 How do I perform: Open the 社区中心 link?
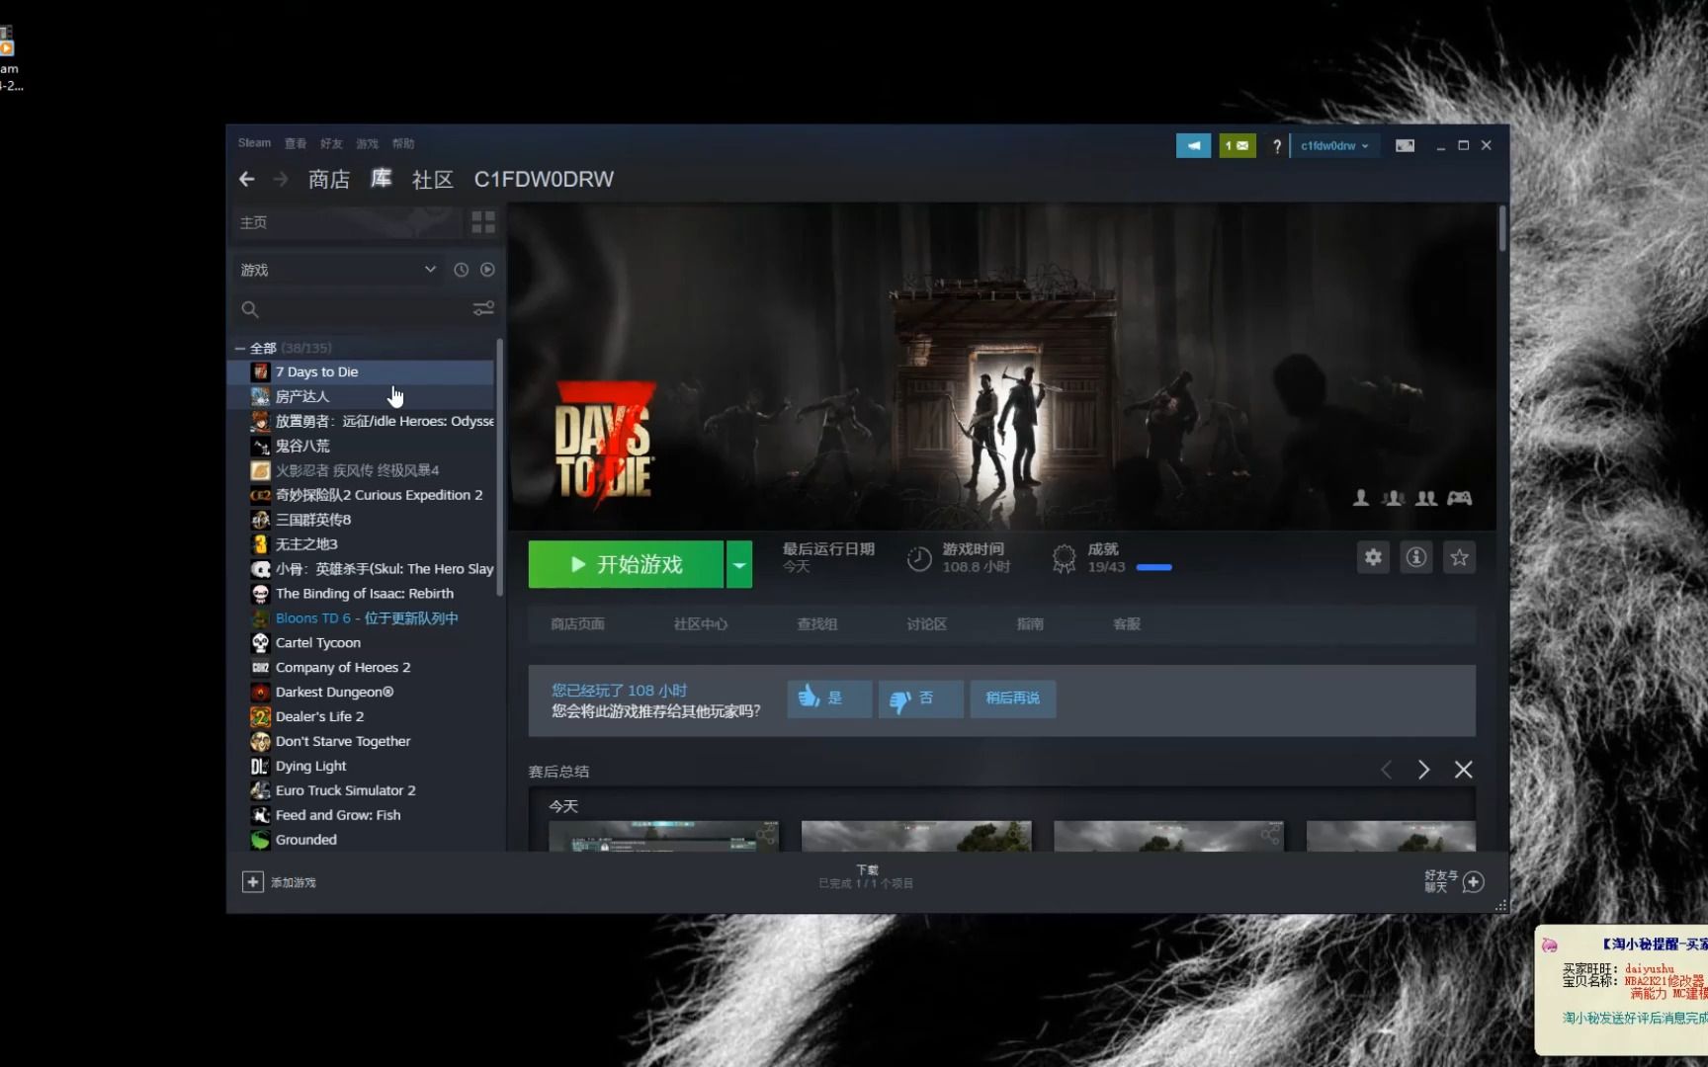tap(701, 624)
